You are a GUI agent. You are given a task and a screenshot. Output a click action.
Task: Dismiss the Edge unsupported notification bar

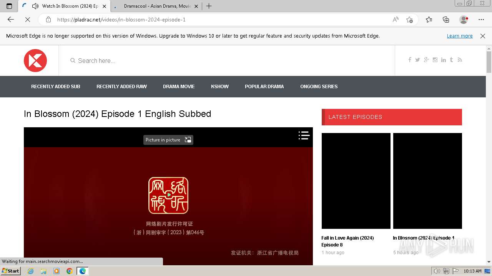[x=483, y=36]
